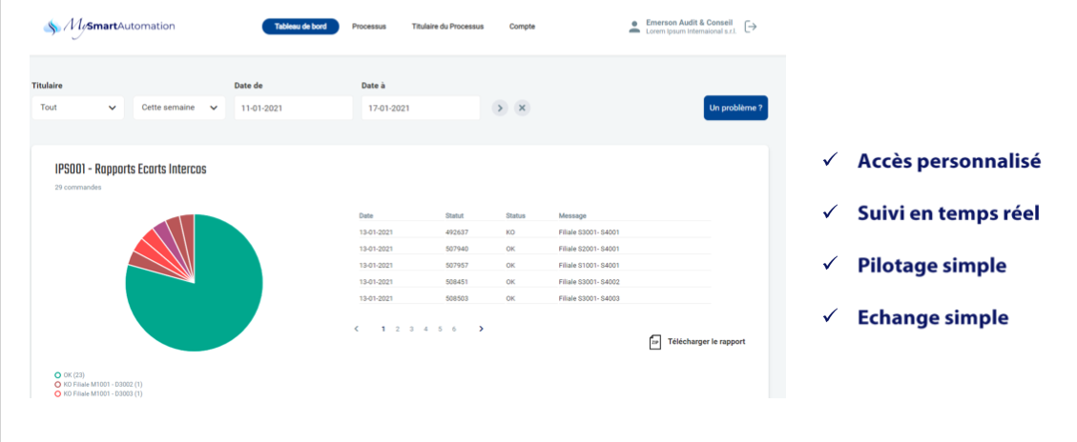Click the MySmartAutomation logo
The width and height of the screenshot is (1077, 442).
pyautogui.click(x=110, y=27)
